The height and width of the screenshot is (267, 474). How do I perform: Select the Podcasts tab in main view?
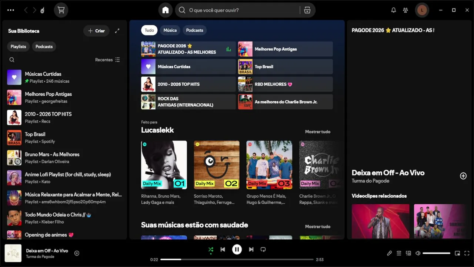(x=194, y=30)
